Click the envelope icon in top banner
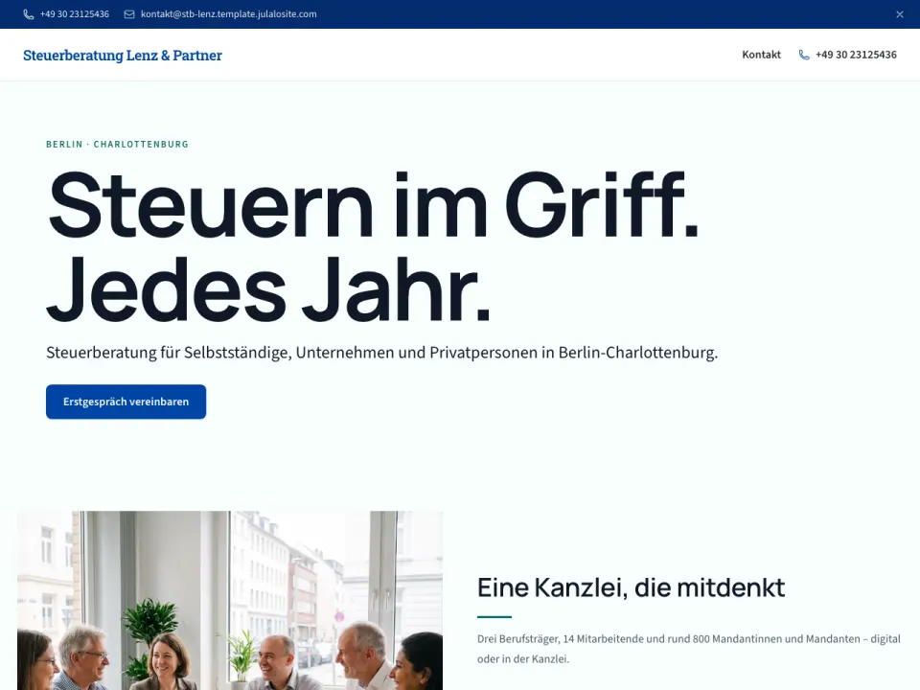Viewport: 920px width, 690px height. click(129, 14)
